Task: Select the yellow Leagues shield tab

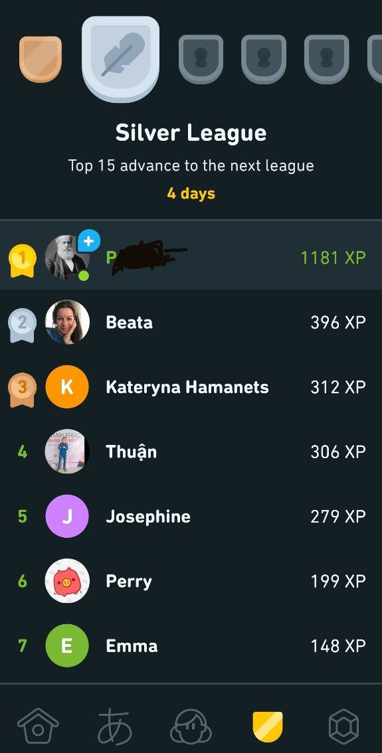Action: coord(268,726)
